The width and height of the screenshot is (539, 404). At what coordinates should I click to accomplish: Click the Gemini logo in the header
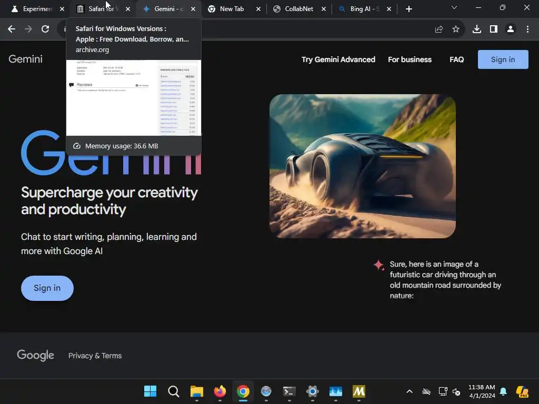25,59
